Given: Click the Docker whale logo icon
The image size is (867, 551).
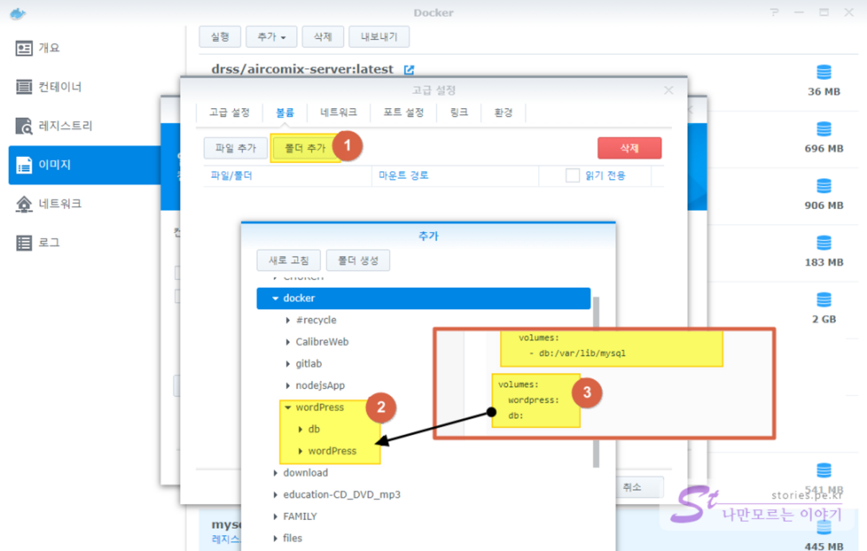Looking at the screenshot, I should coord(18,12).
